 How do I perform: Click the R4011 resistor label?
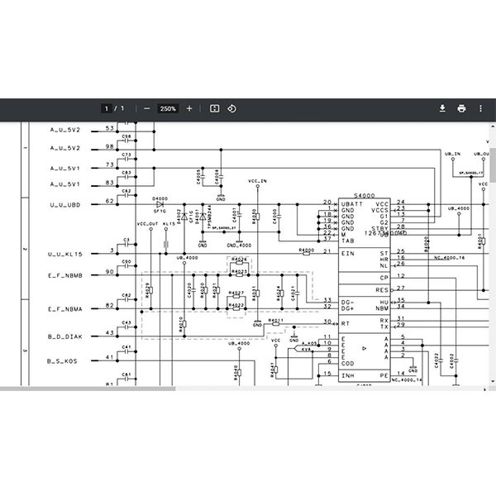click(276, 320)
